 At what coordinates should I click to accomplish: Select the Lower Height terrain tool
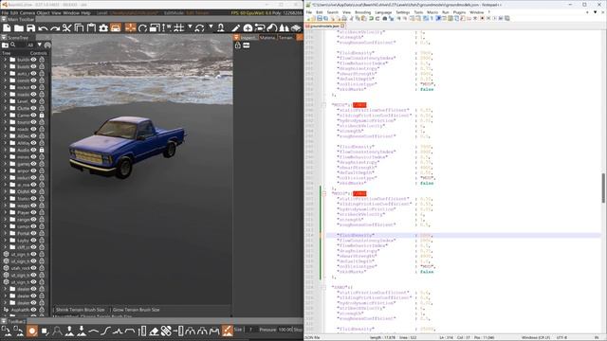[x=82, y=331]
